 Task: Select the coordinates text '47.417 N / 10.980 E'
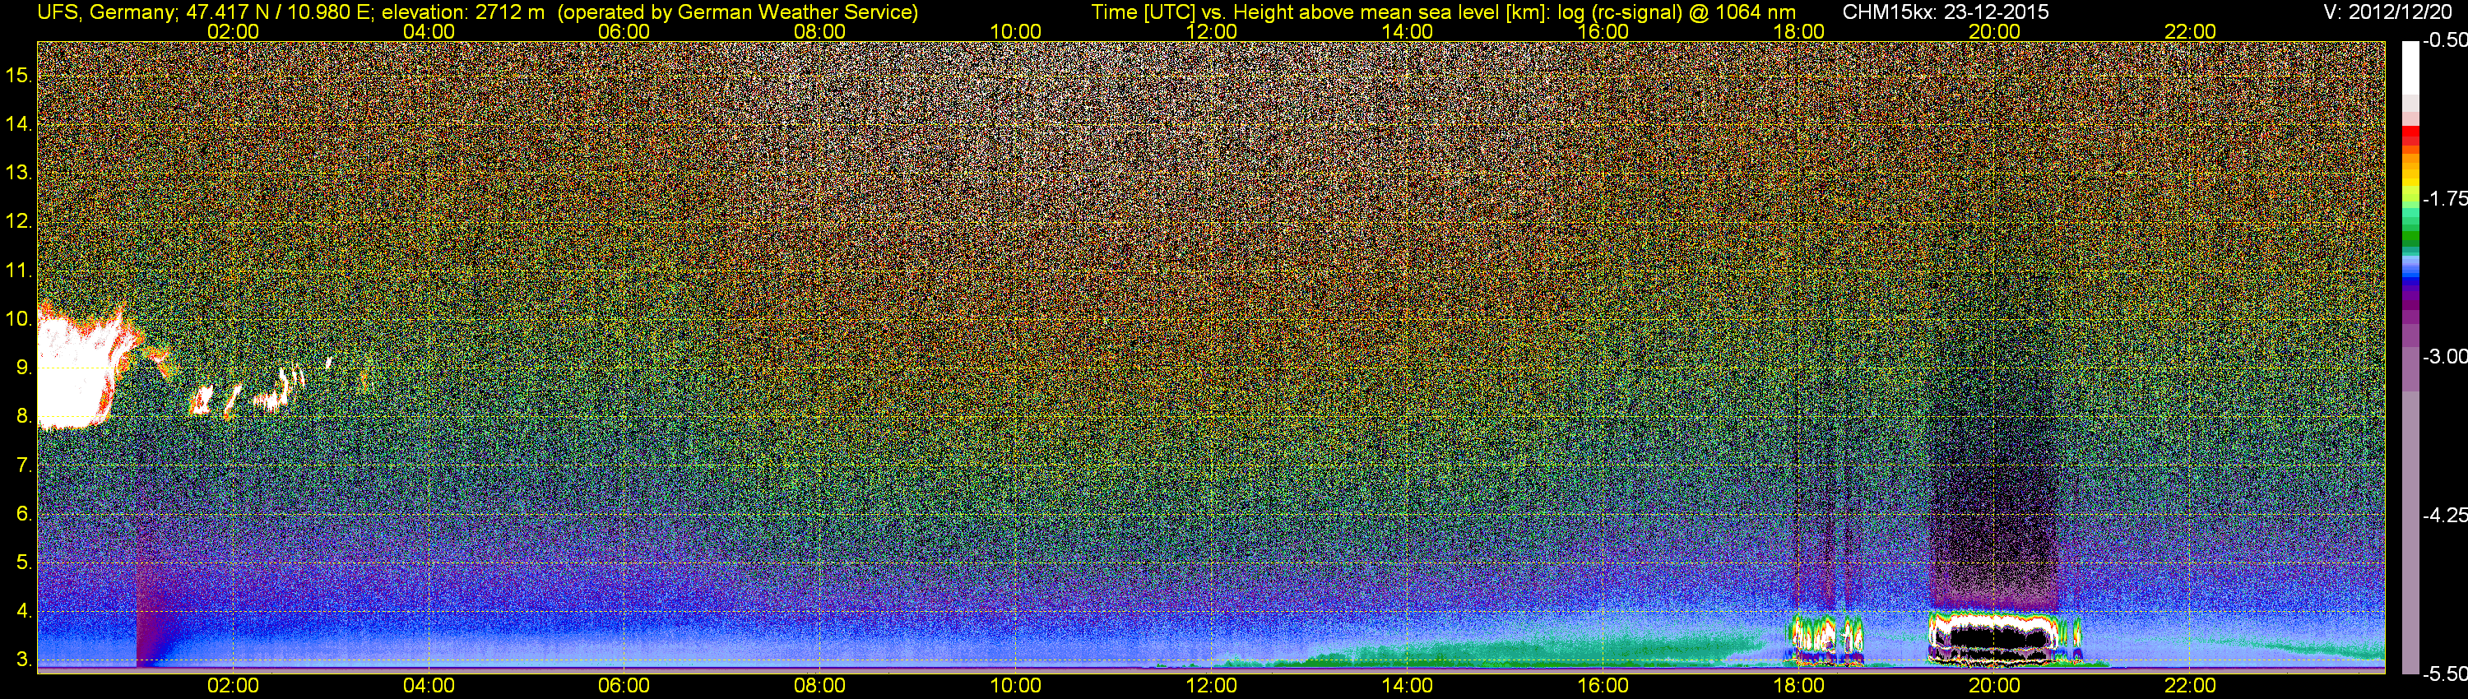[278, 12]
